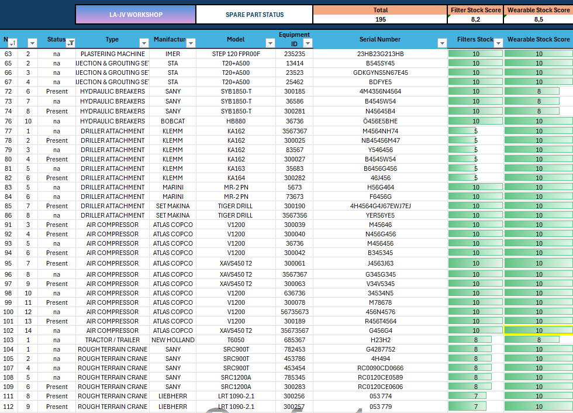Viewport: 573px width, 413px height.
Task: Select the highlighted Wearable score in row 102
Action: 539,331
